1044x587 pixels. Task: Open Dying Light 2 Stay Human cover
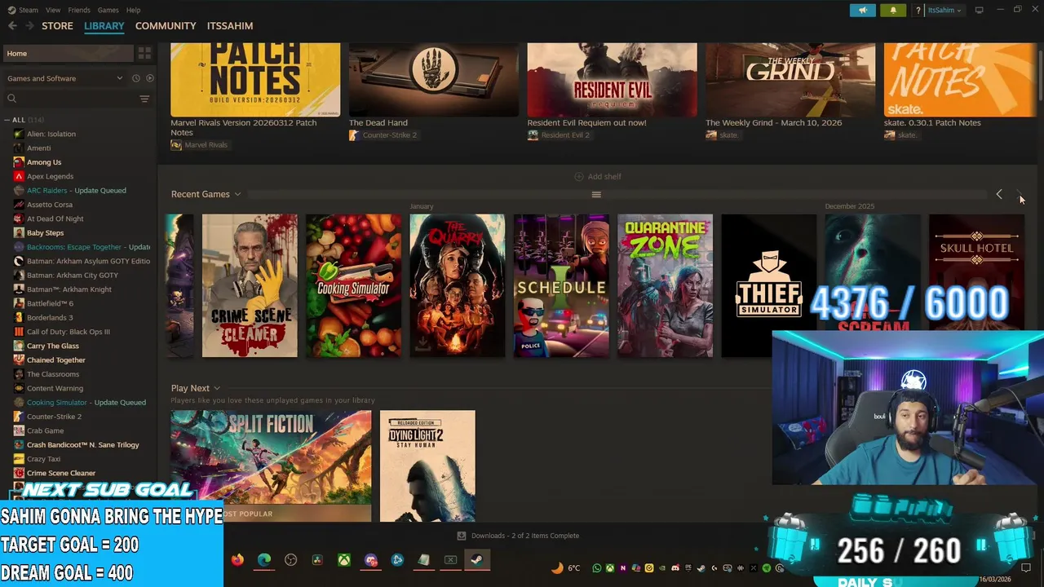427,466
